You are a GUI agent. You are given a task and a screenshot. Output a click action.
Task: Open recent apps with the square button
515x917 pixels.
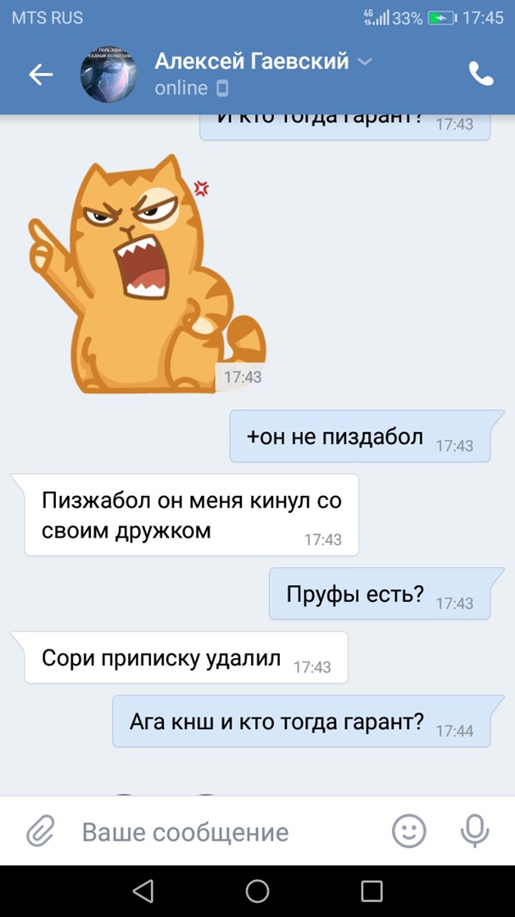(x=372, y=891)
